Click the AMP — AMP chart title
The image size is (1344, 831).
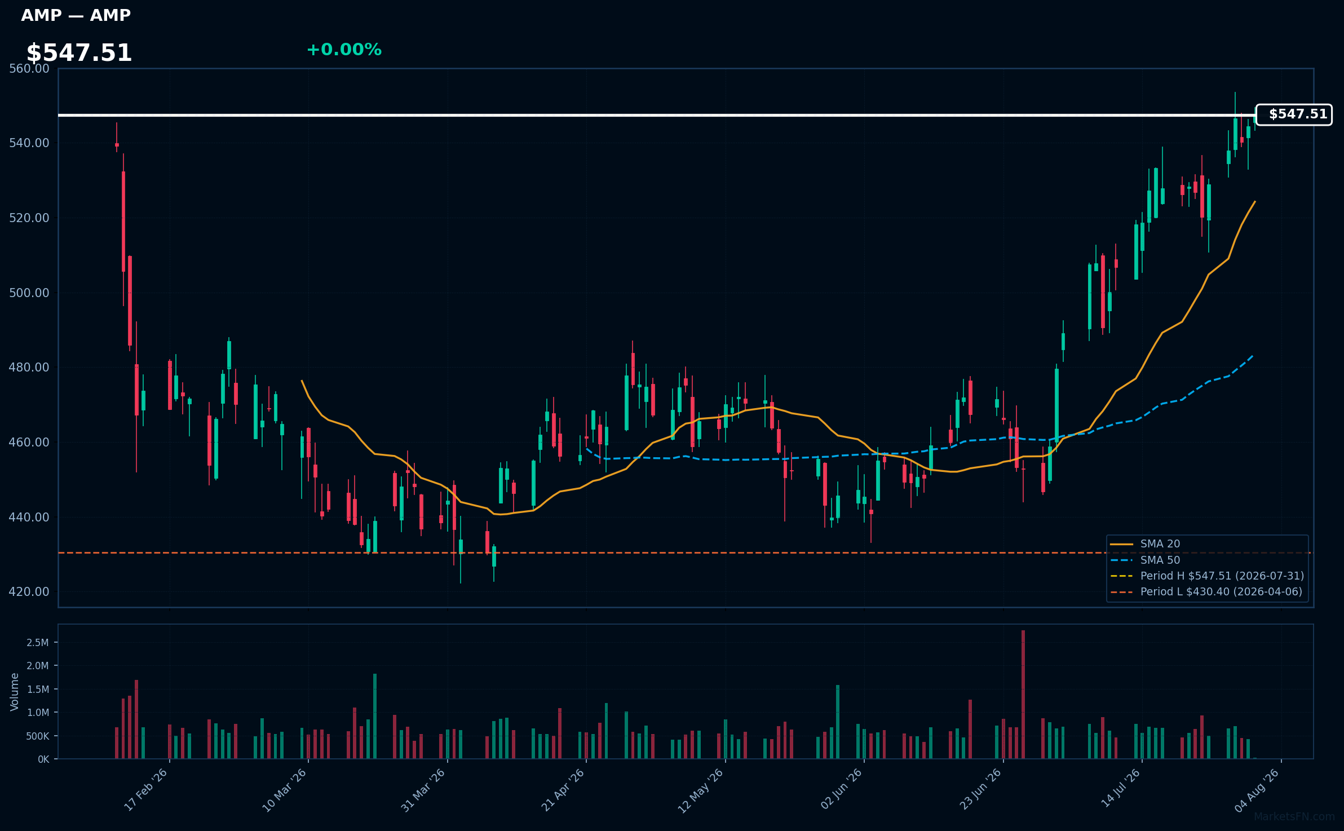pyautogui.click(x=76, y=15)
